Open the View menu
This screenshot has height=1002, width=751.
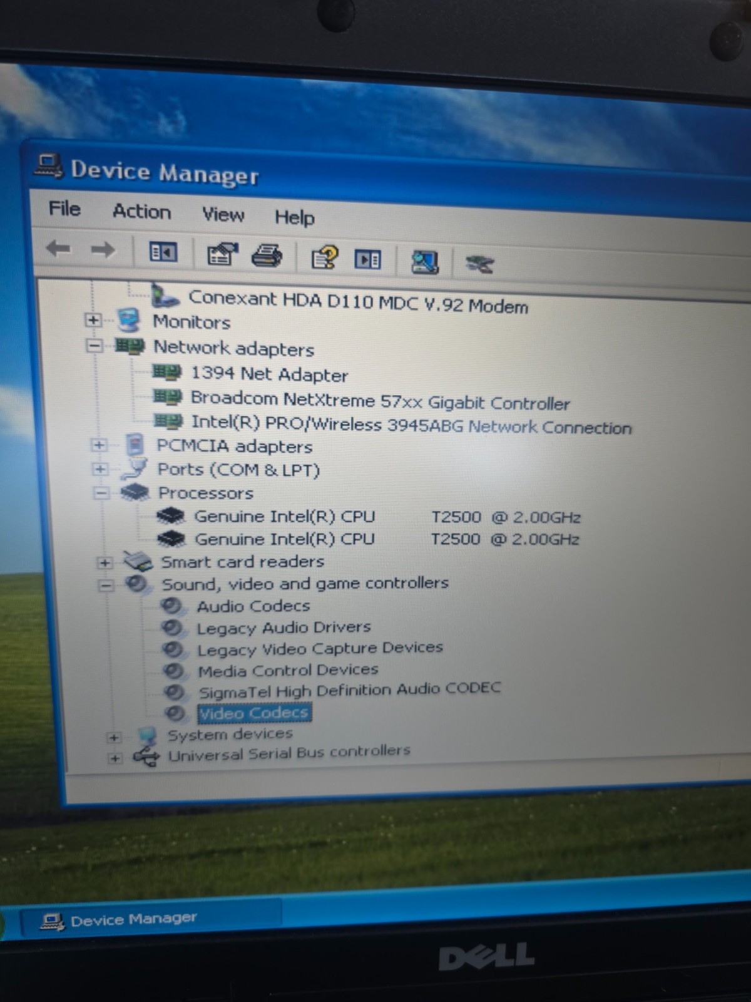click(x=223, y=215)
